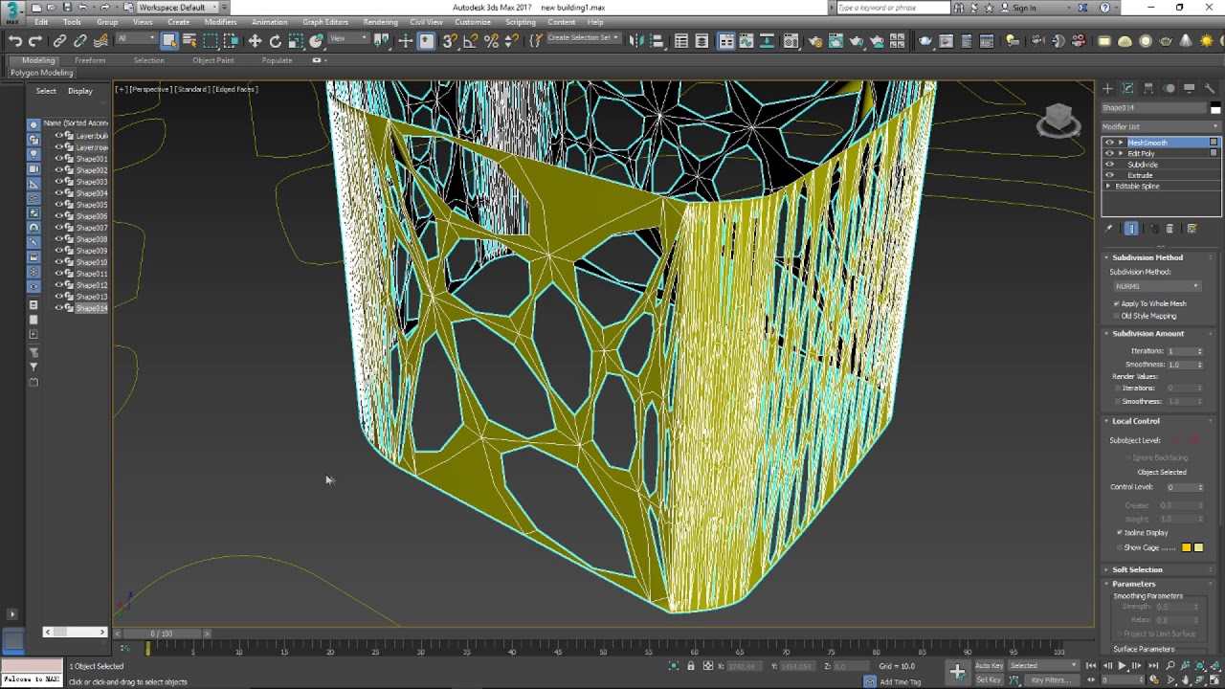Remove modifier with the trash icon
This screenshot has height=689, width=1225.
1169,229
